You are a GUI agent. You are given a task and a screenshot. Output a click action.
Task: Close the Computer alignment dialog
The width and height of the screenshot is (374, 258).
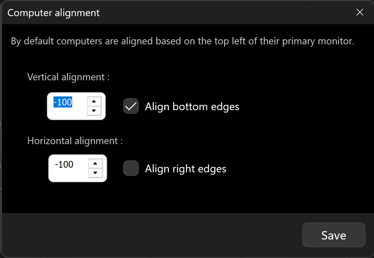click(360, 12)
